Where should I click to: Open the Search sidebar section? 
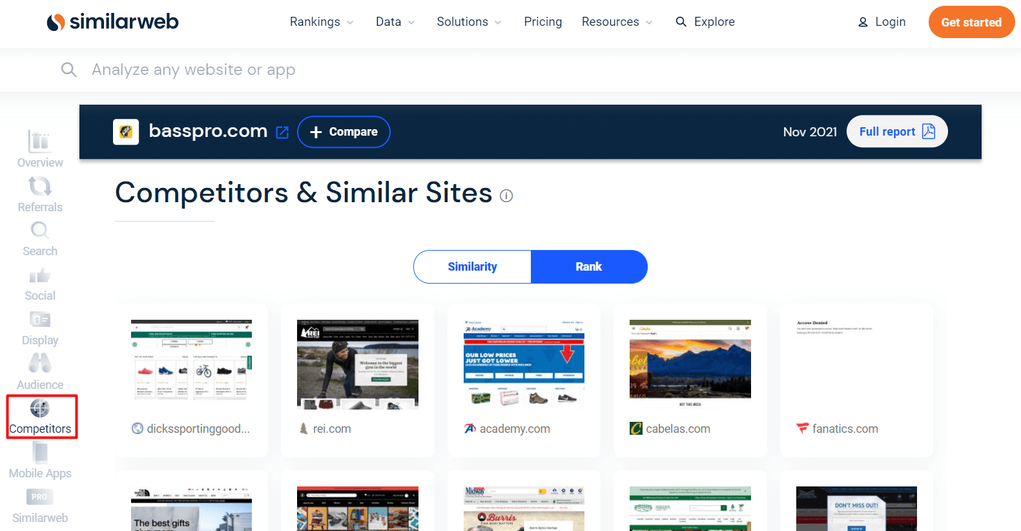click(x=39, y=239)
